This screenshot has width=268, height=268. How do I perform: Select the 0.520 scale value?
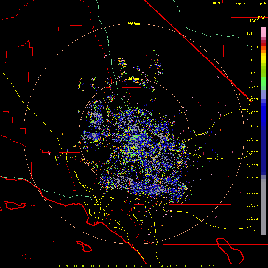point(252,153)
